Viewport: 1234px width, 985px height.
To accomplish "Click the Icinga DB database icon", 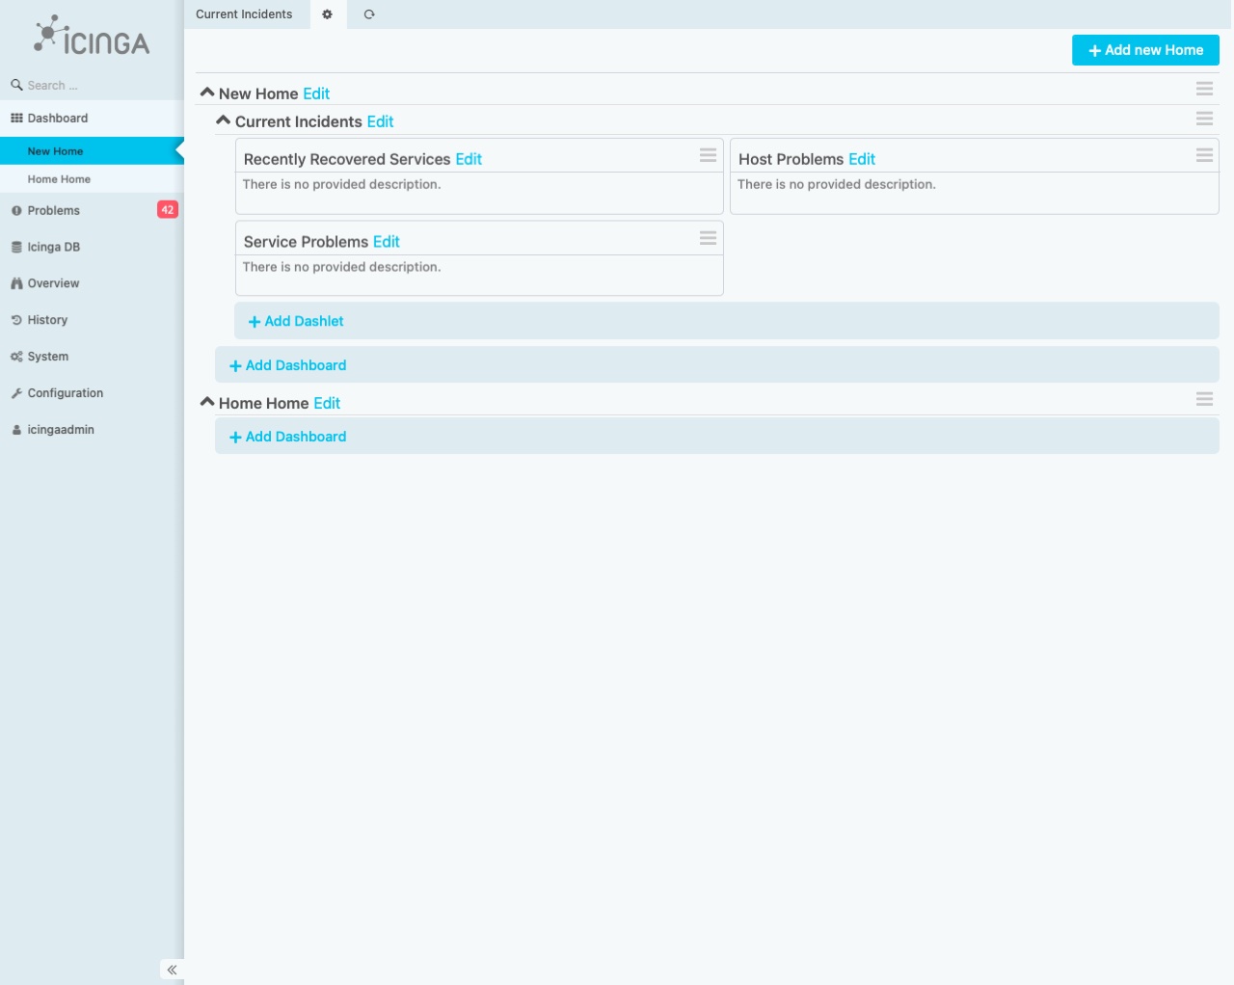I will pos(16,247).
